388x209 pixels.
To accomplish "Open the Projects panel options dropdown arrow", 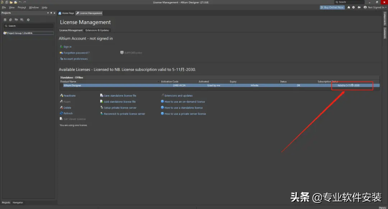I will [48, 13].
